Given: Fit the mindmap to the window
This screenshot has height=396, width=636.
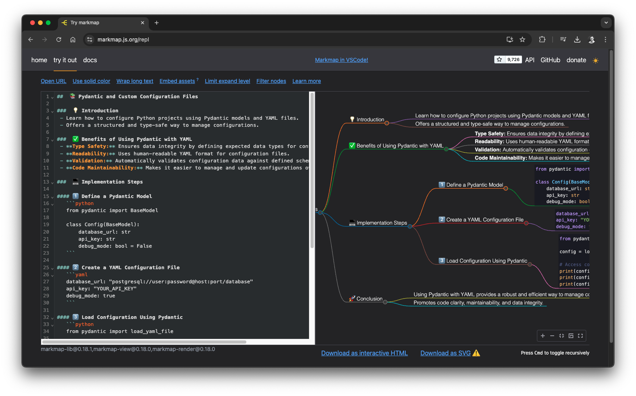Looking at the screenshot, I should click(561, 336).
